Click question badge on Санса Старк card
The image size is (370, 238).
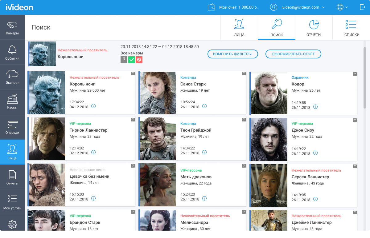[x=244, y=73]
